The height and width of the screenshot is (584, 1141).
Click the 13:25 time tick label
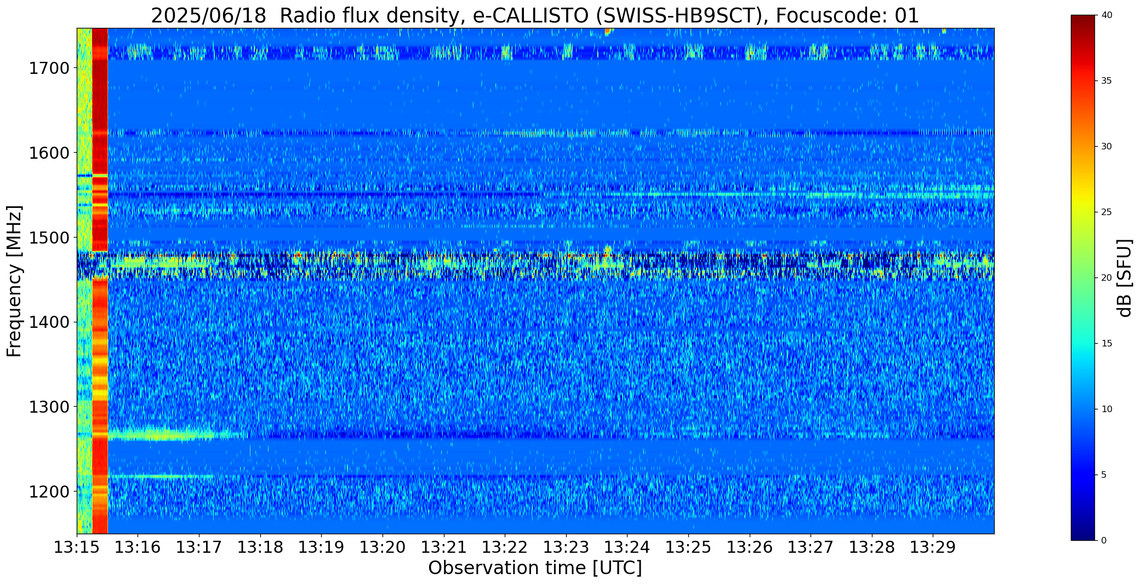688,547
